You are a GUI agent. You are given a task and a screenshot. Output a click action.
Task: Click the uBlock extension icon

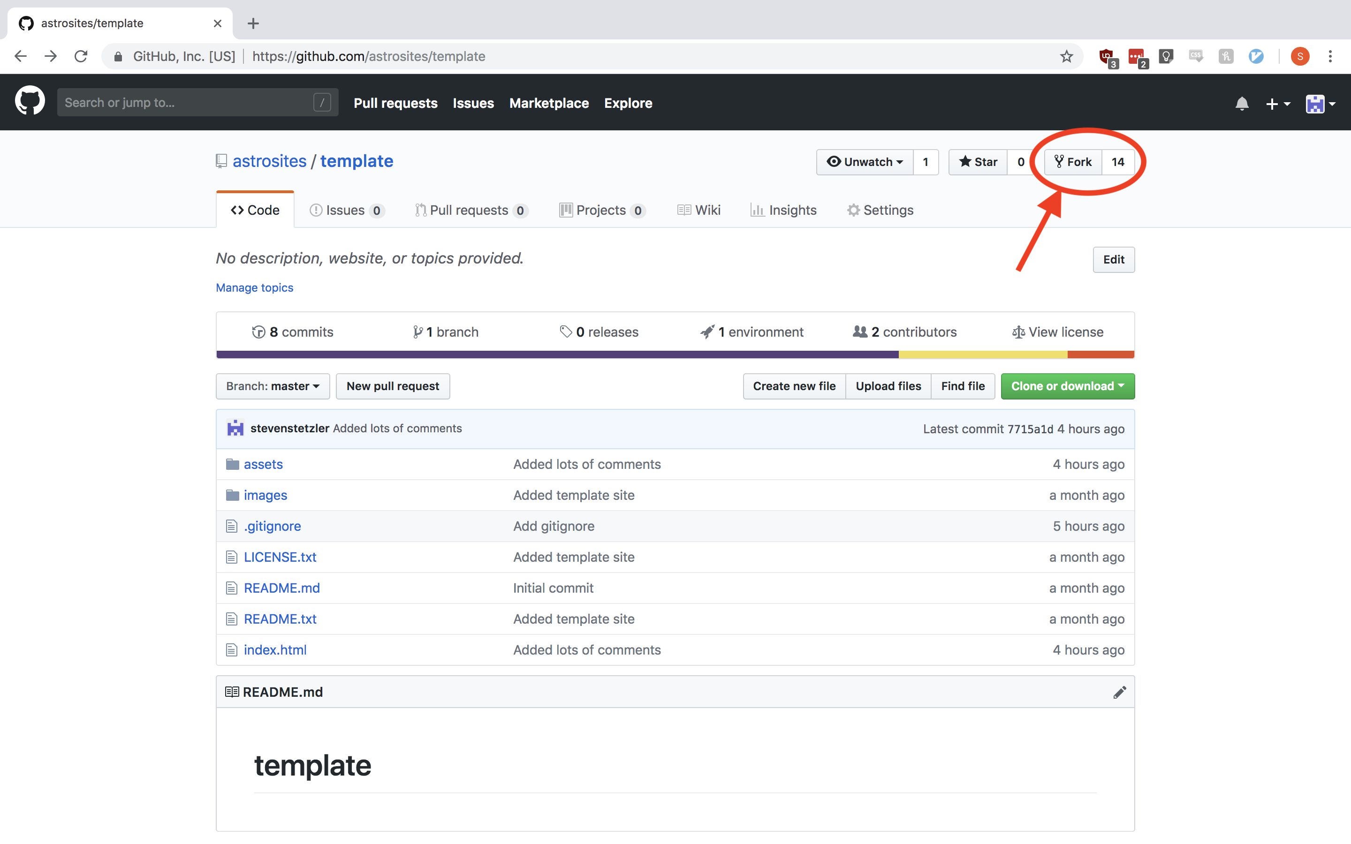click(x=1107, y=56)
